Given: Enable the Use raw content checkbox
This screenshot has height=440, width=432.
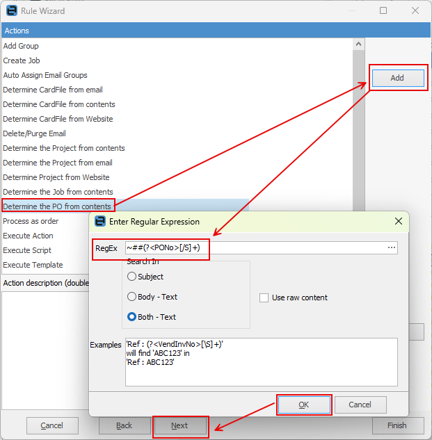Looking at the screenshot, I should point(264,298).
